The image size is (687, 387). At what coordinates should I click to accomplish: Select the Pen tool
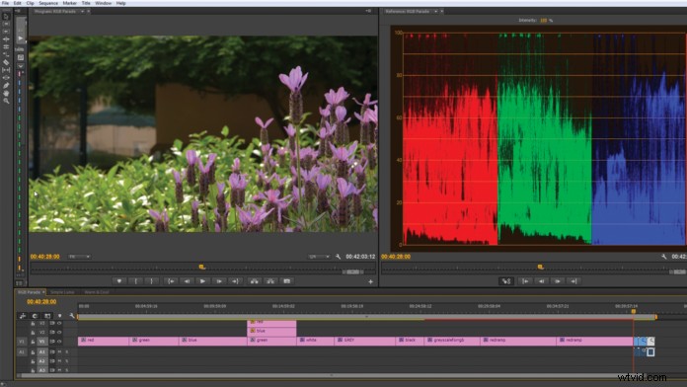click(x=6, y=86)
